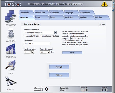The height and width of the screenshot is (93, 115).
Task: Open the Credit Cards tab
Action: (40, 13)
